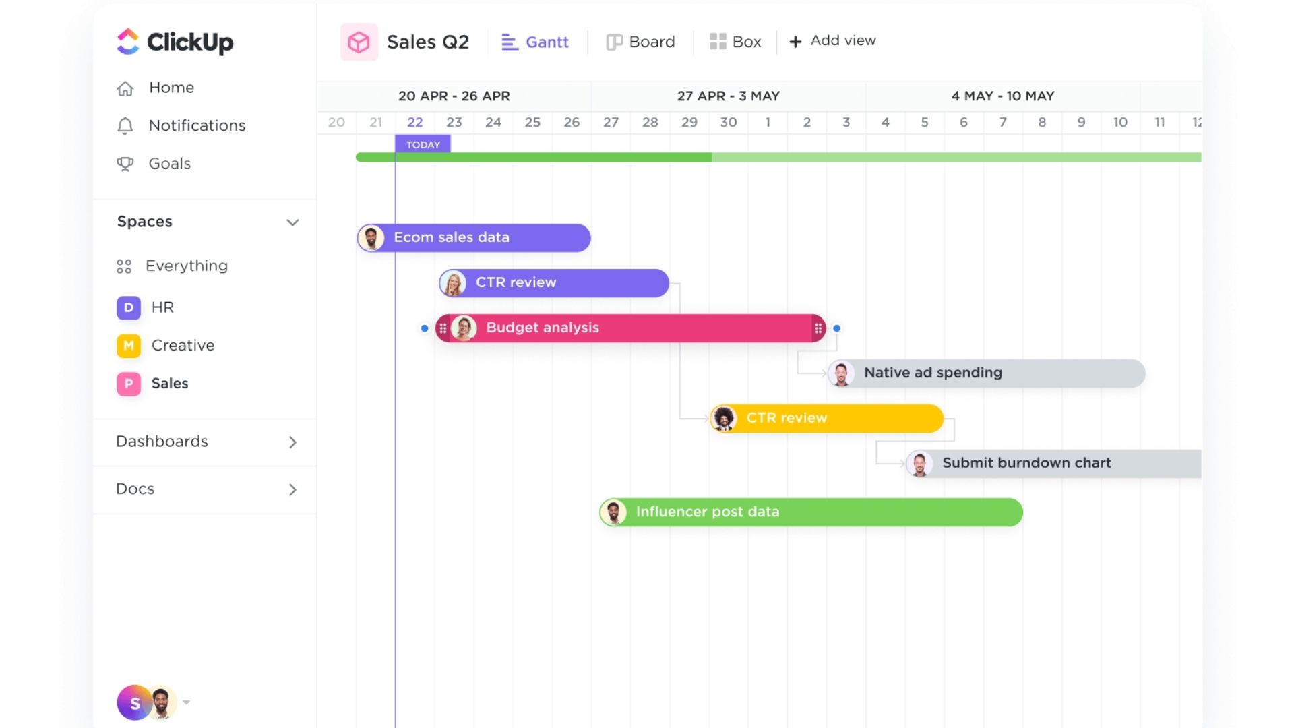Viewport: 1294px width, 728px height.
Task: Click the ClickUp logo
Action: 175,42
